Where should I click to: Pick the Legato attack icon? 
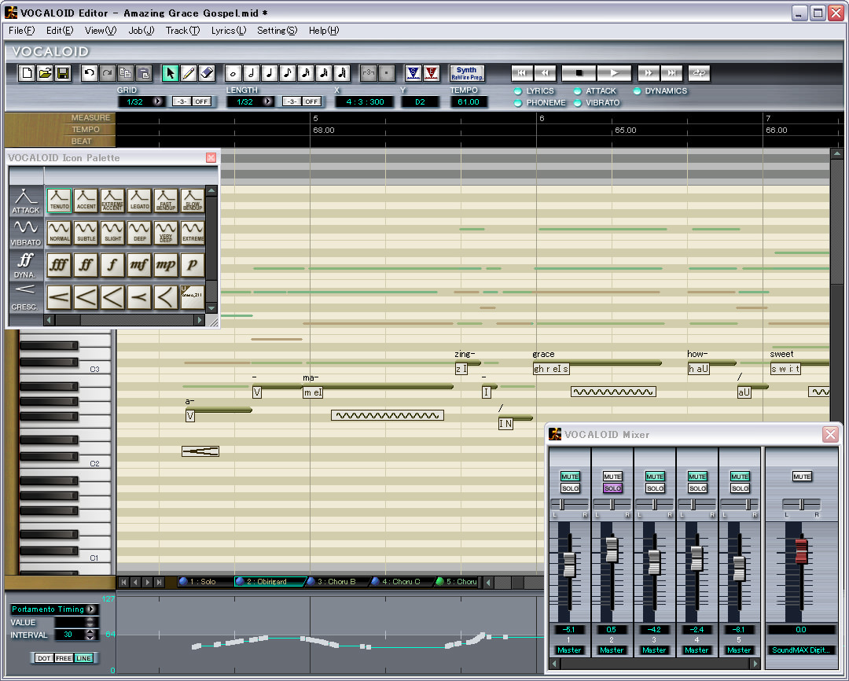click(x=139, y=200)
